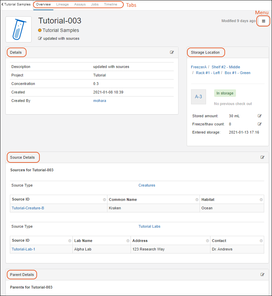272x296 pixels.
Task: Go back to Tutorial Samples
Action: click(x=16, y=4)
